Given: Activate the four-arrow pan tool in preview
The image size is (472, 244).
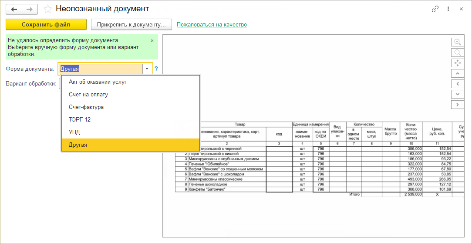Looking at the screenshot, I should point(457,63).
